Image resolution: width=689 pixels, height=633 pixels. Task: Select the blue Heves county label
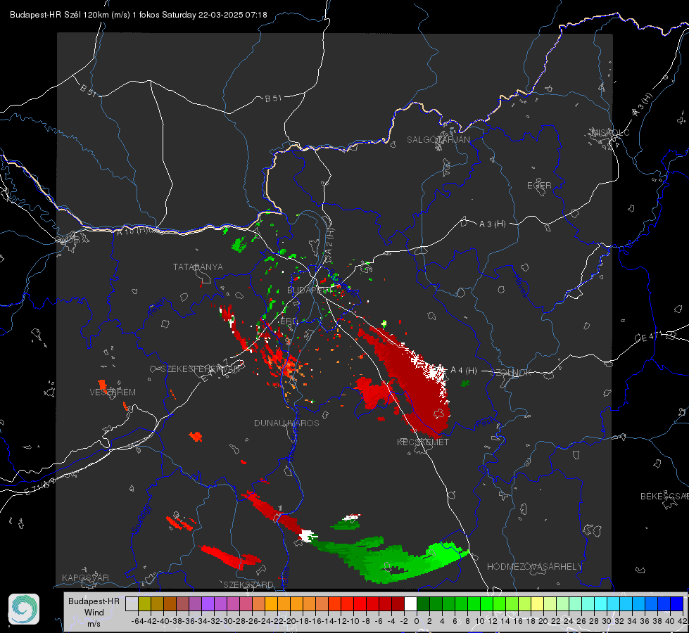(x=520, y=286)
